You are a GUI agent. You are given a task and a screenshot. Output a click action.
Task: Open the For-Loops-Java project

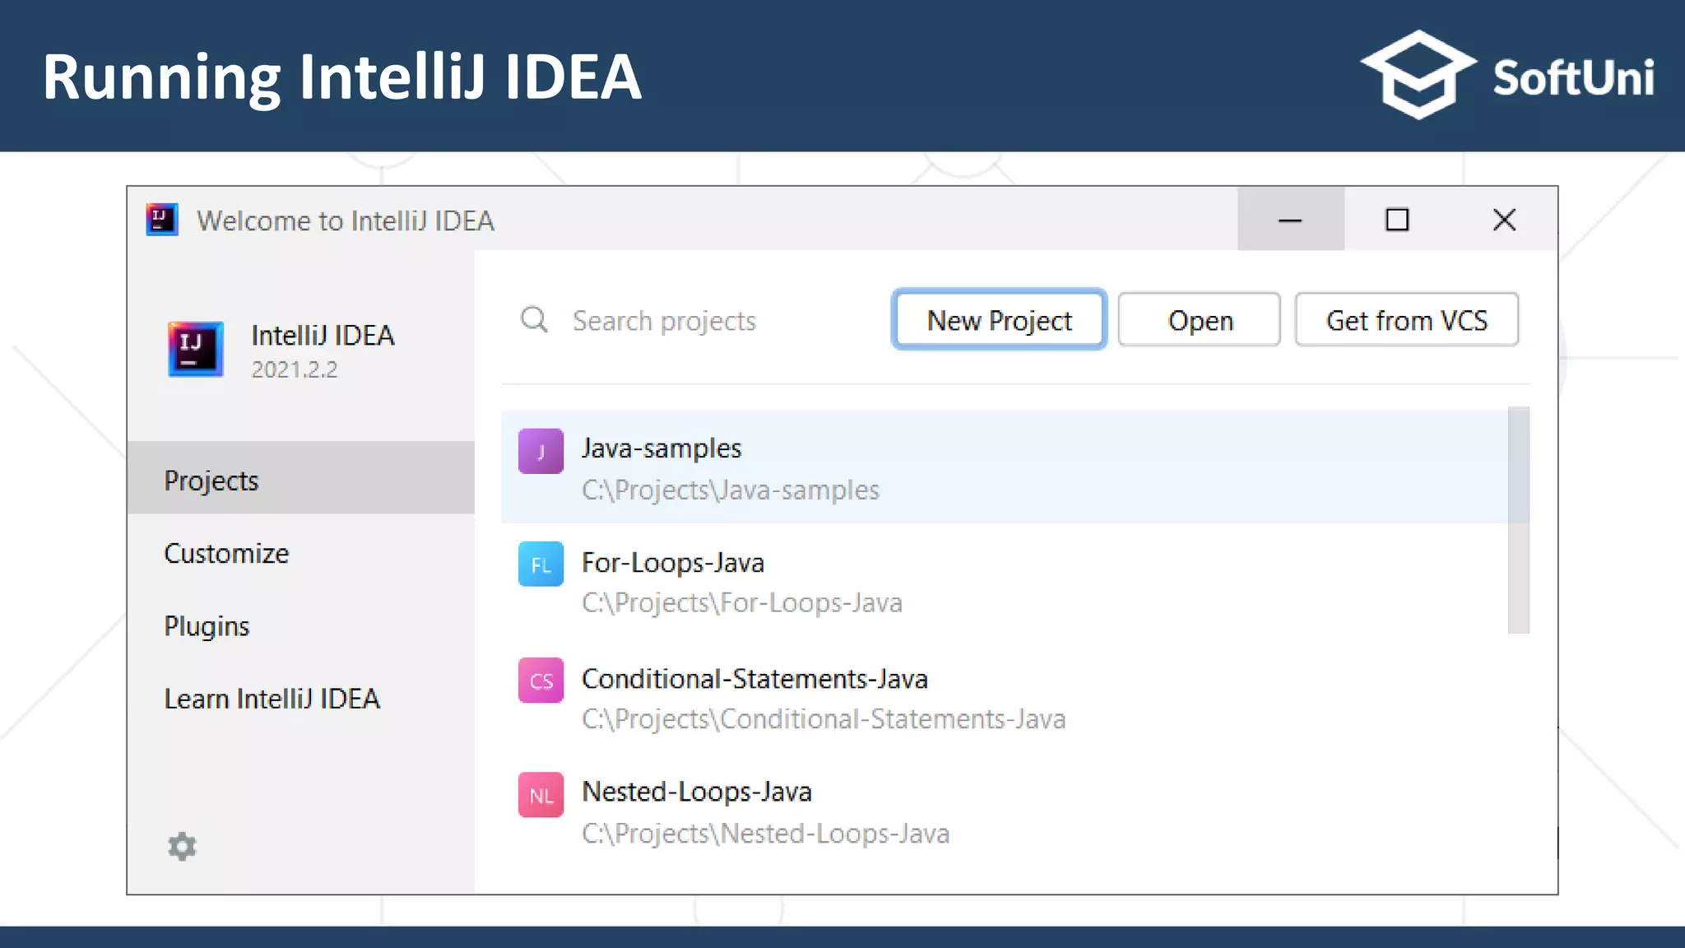coord(673,563)
